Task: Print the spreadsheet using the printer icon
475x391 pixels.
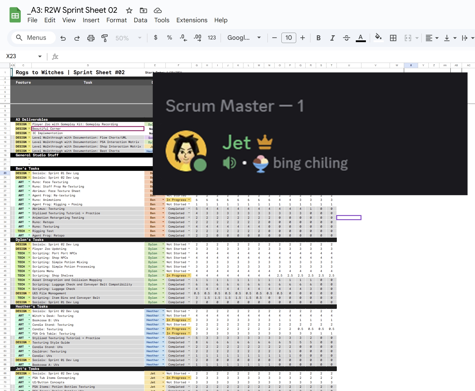Action: tap(91, 38)
